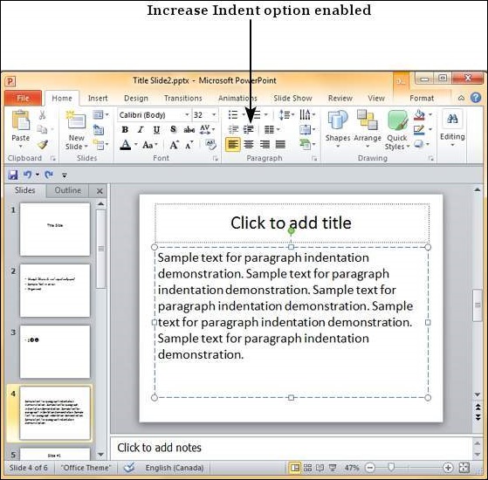Click the zoom out minus button
488x480 pixels.
(370, 467)
